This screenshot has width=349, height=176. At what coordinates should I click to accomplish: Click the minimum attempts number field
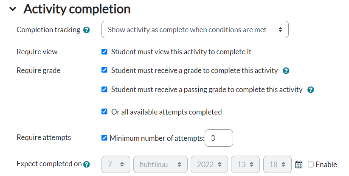pos(219,138)
